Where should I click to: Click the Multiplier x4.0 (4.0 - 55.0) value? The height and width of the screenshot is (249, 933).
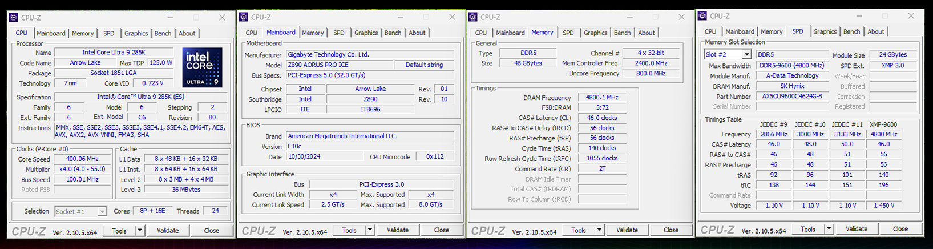tap(82, 169)
